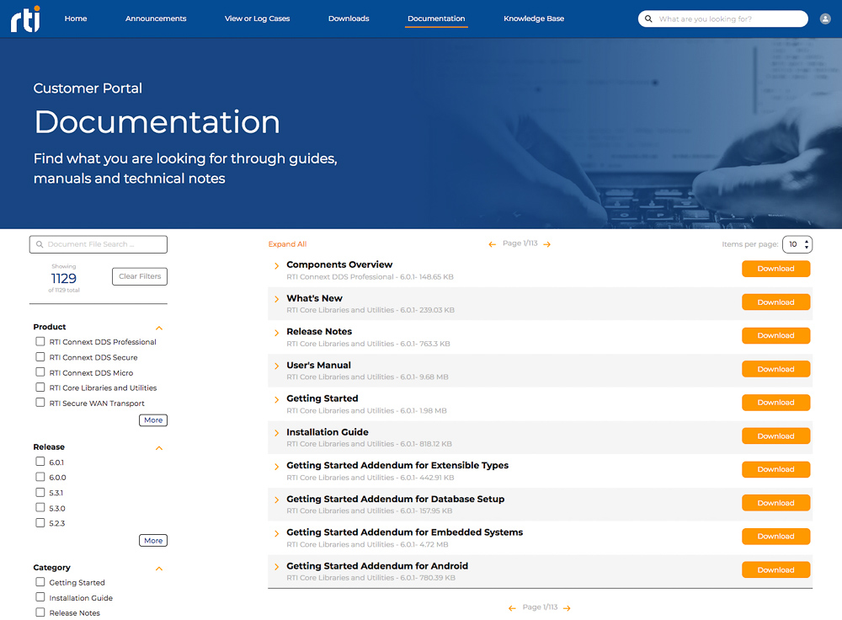Click the site search field
The height and width of the screenshot is (620, 842).
(722, 19)
